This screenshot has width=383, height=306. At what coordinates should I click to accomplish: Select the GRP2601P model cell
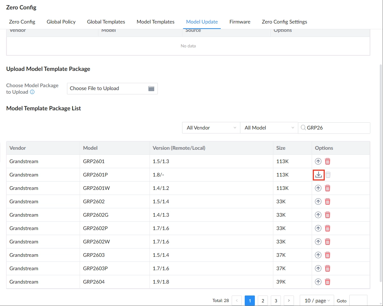[x=115, y=175]
